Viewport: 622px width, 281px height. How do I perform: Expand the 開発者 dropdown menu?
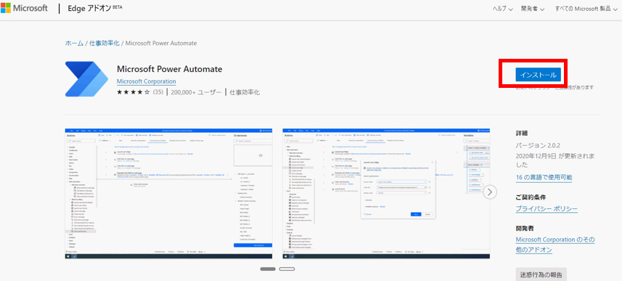coord(533,9)
